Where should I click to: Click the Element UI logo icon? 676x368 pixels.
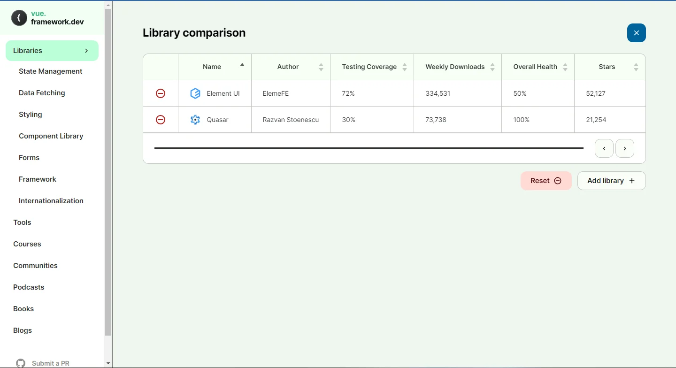195,93
